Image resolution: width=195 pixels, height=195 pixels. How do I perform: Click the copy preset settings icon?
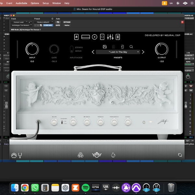(x=41, y=25)
